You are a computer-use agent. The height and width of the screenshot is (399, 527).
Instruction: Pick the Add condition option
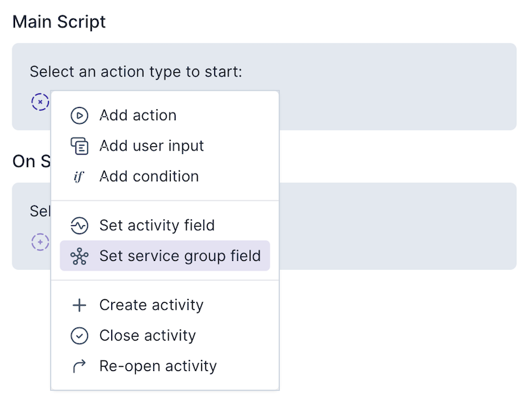pos(149,176)
